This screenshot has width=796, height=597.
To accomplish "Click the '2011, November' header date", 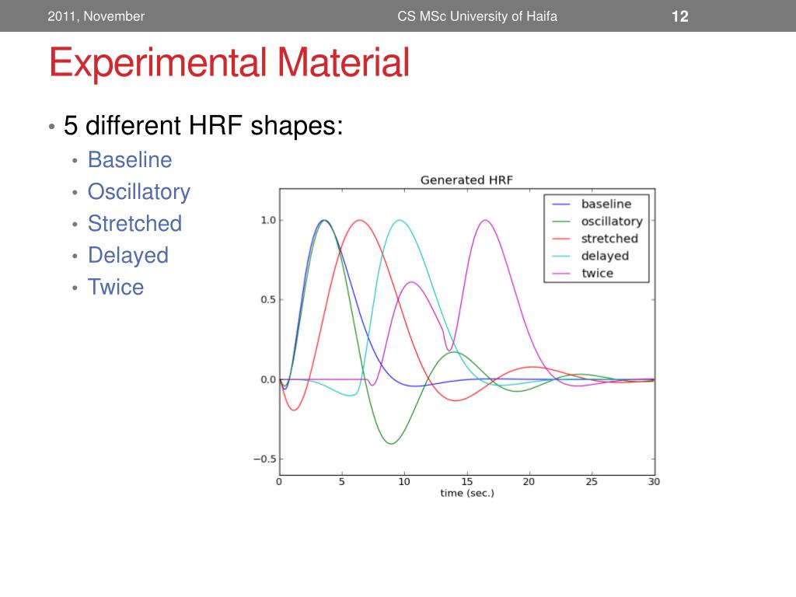I will 96,16.
